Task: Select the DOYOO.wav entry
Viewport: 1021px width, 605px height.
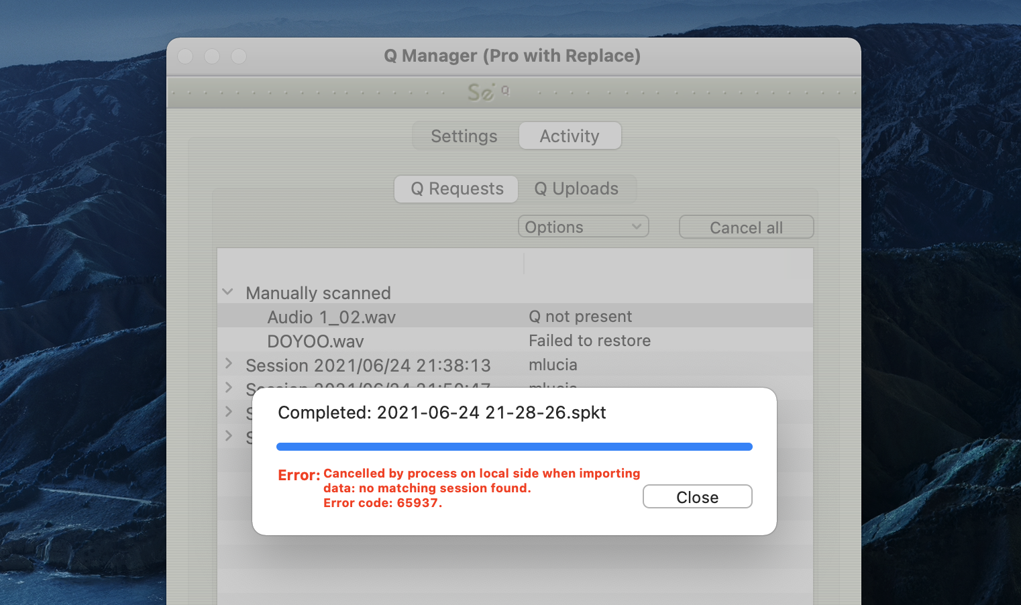Action: (315, 341)
